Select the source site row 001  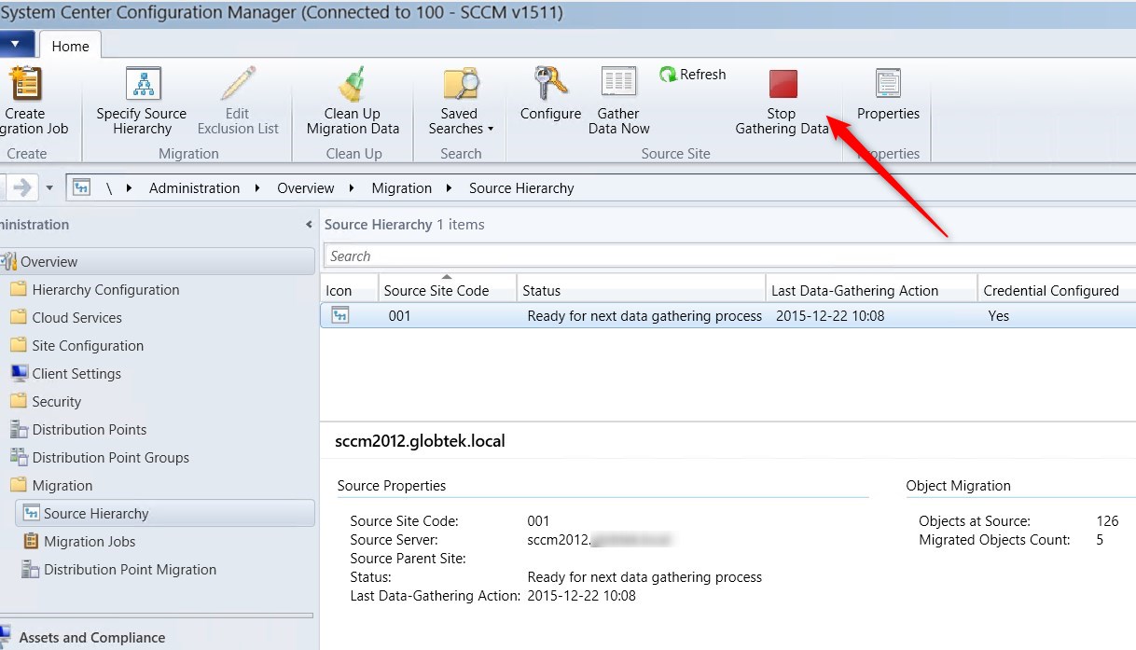coord(466,315)
